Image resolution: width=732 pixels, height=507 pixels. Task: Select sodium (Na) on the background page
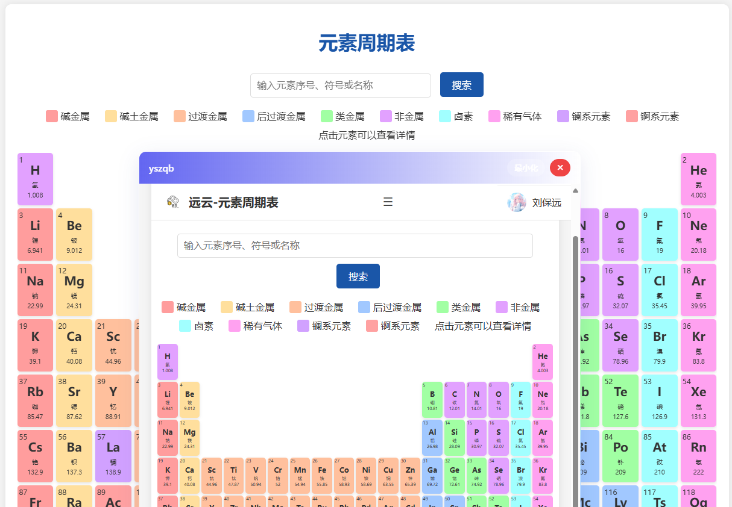coord(36,290)
